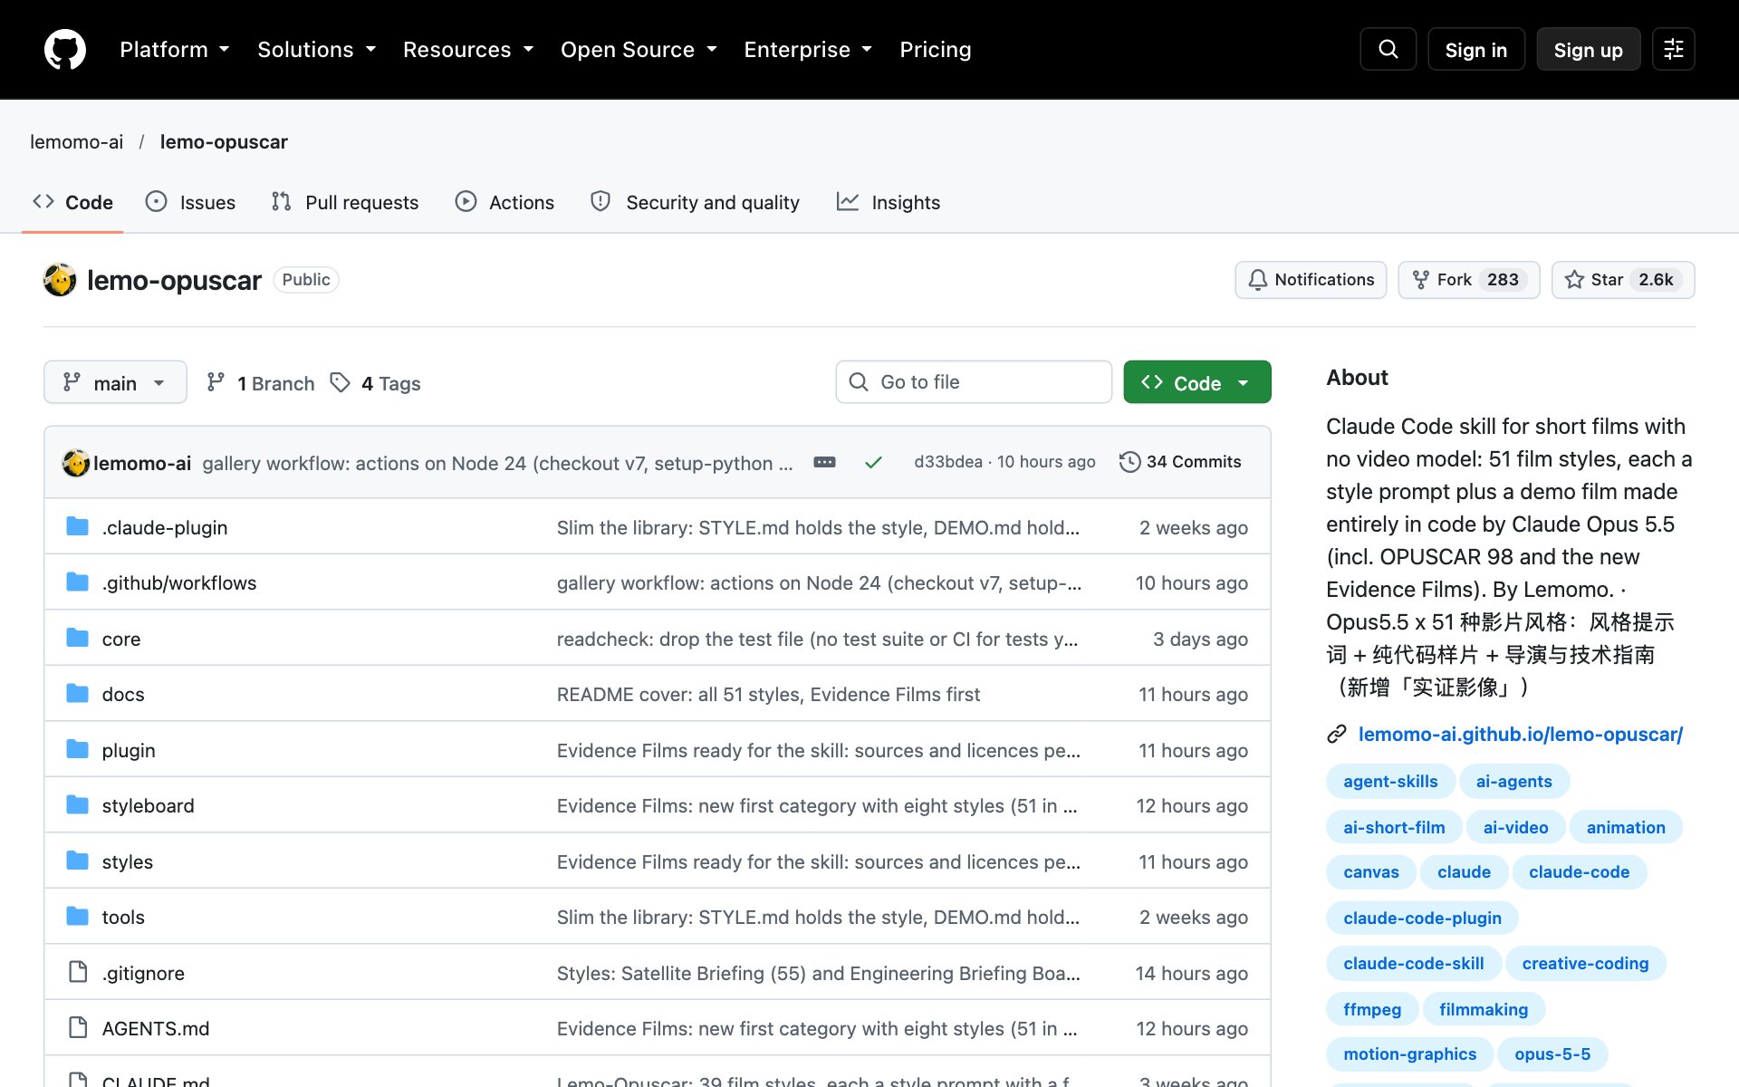Image resolution: width=1739 pixels, height=1087 pixels.
Task: Open the Enterprise dropdown
Action: pyautogui.click(x=808, y=49)
